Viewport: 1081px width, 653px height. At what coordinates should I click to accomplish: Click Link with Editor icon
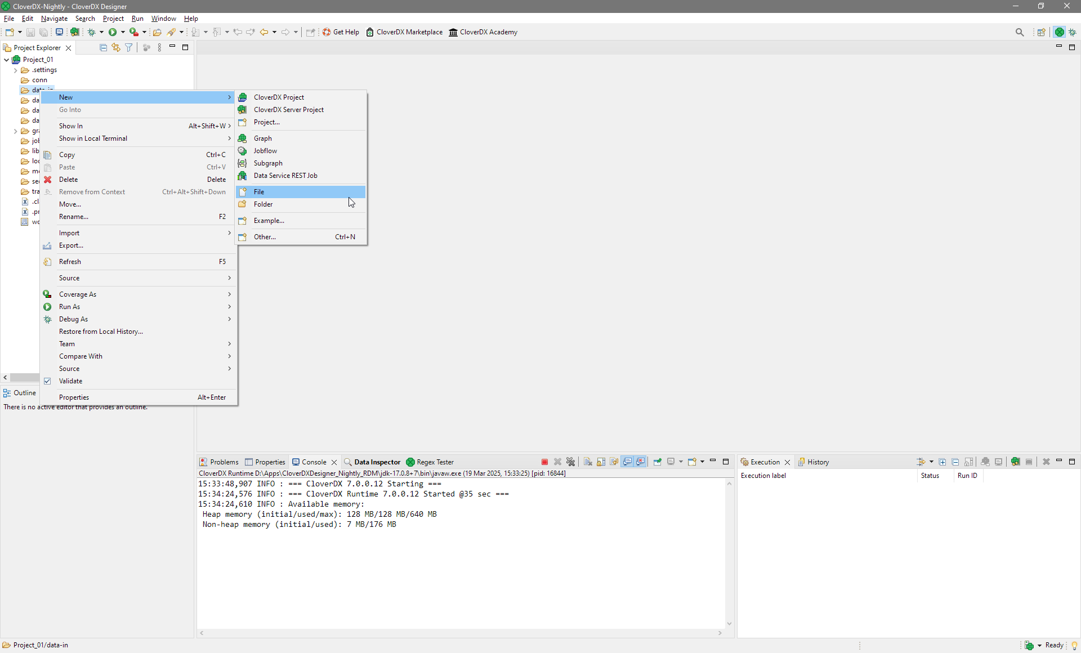coord(116,48)
